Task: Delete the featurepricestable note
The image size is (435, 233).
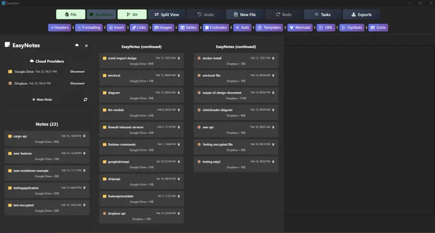Action: [x=178, y=196]
